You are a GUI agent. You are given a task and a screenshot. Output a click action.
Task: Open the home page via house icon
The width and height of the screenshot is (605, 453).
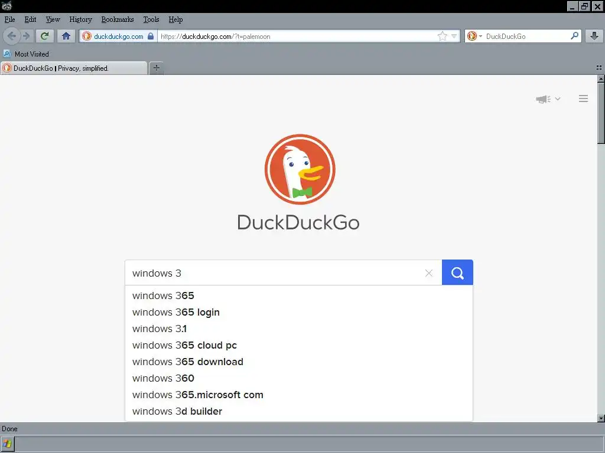66,36
